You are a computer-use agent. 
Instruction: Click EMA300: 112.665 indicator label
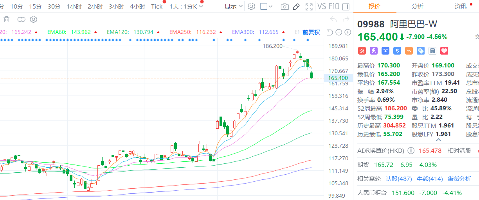pos(255,32)
